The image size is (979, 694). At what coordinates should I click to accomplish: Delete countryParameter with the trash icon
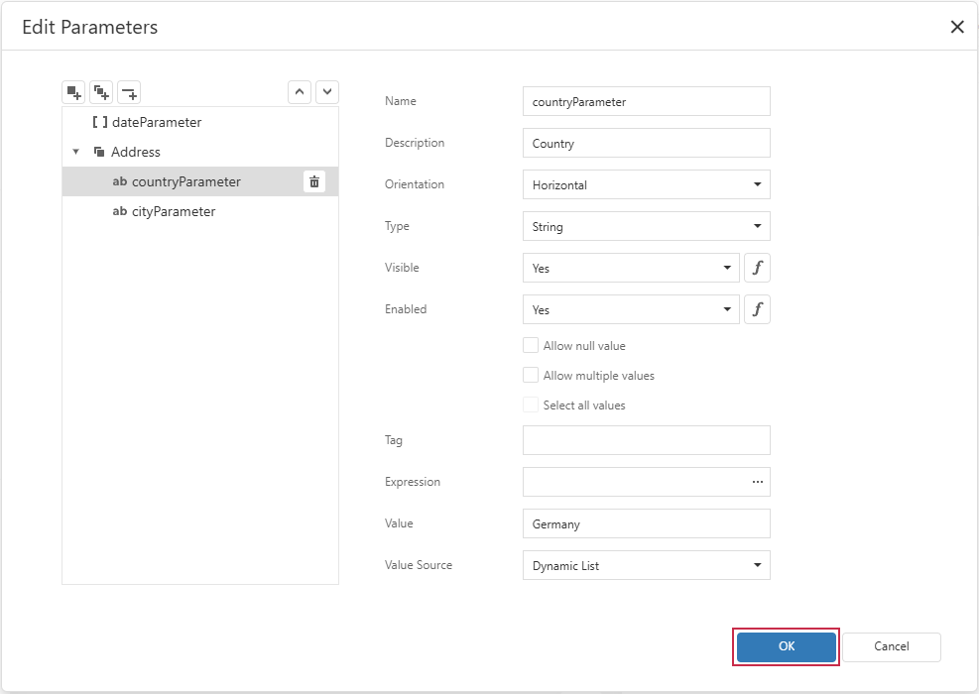[x=314, y=181]
